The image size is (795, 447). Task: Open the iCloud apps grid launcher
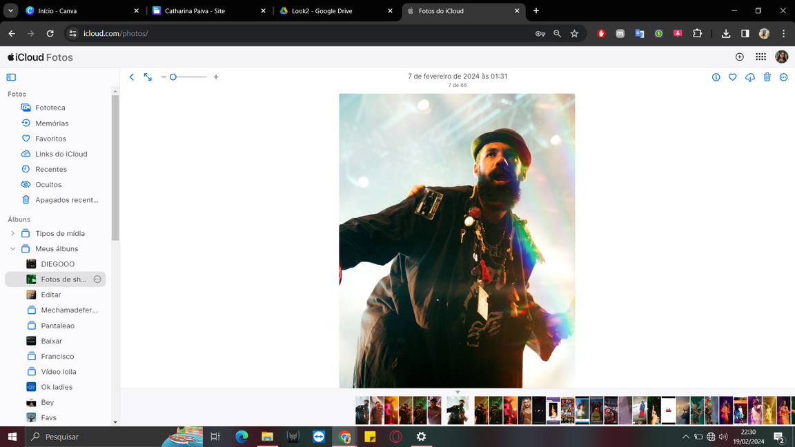click(760, 57)
